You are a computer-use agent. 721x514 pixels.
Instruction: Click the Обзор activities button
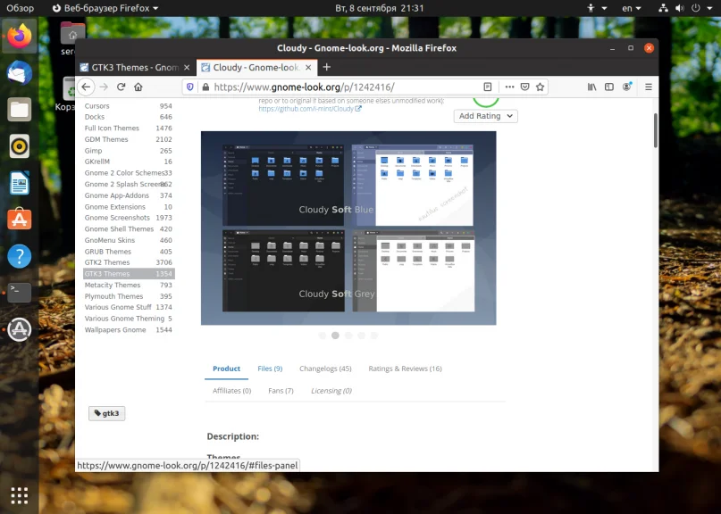[20, 8]
